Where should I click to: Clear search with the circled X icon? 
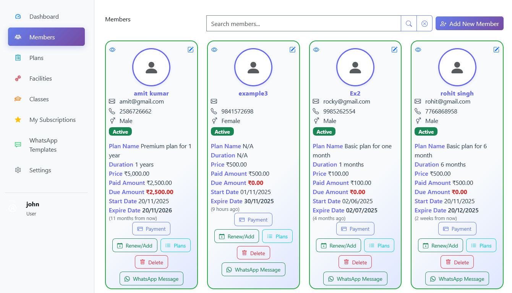[424, 24]
